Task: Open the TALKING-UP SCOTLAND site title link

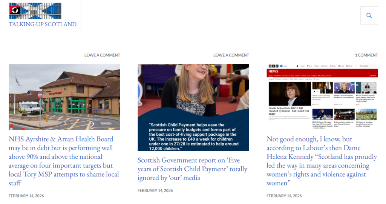Action: [x=43, y=24]
